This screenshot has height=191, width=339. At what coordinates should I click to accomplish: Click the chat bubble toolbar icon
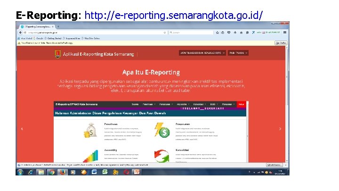point(247,33)
